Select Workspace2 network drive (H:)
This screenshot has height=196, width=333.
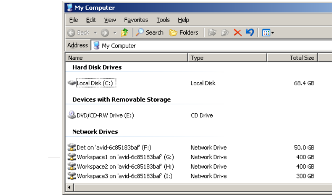point(125,167)
